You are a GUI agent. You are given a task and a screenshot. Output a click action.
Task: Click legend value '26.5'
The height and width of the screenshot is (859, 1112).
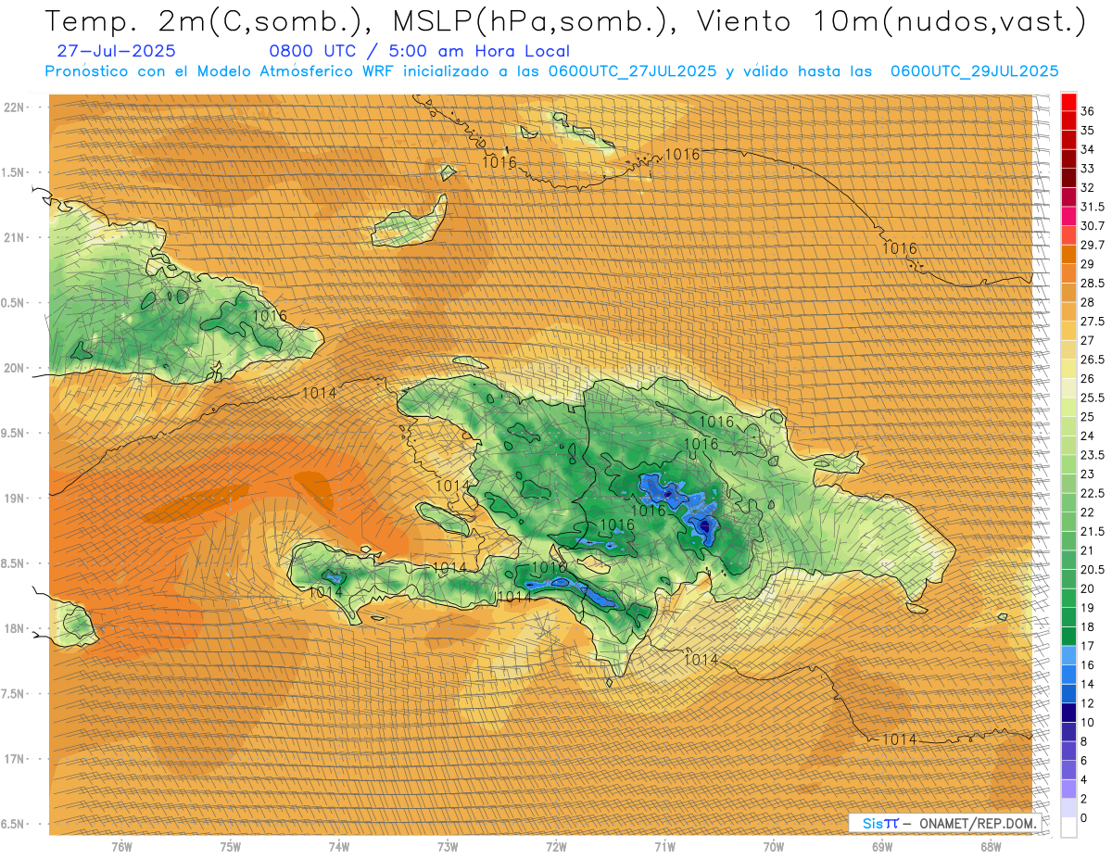[x=1093, y=360]
